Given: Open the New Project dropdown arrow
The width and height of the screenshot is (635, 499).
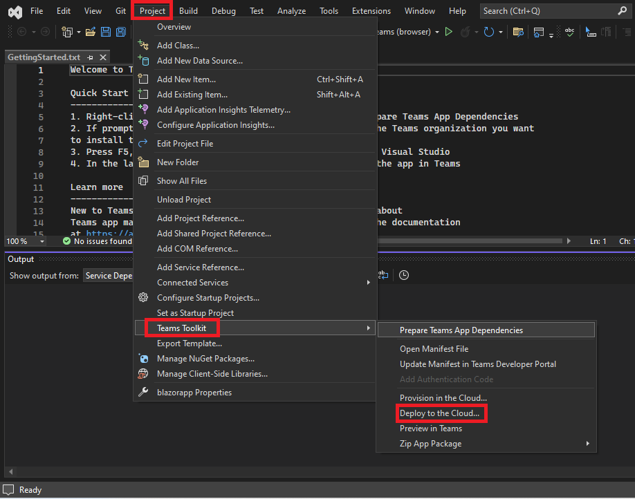Looking at the screenshot, I should [79, 32].
